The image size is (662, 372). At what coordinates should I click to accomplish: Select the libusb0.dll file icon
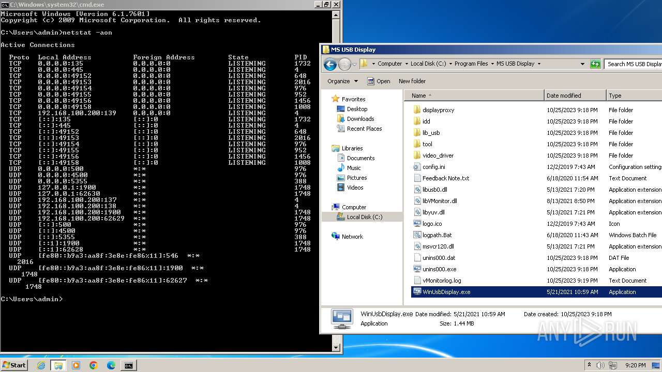coord(417,190)
